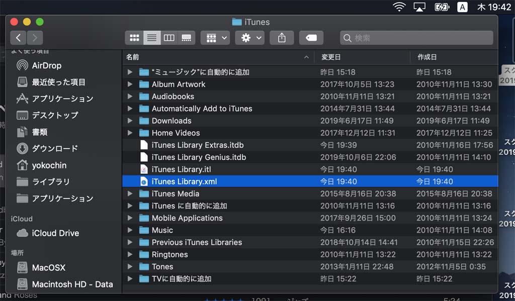Switch Finder to list view

tap(152, 38)
